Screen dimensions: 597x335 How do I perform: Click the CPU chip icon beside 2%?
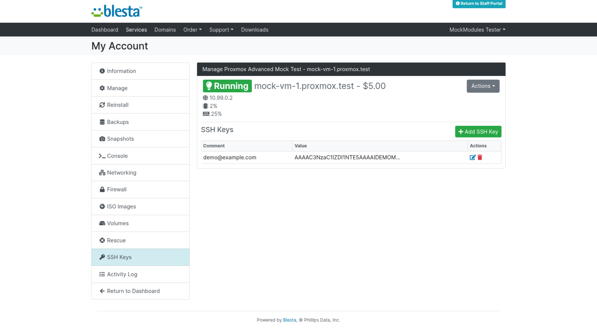[205, 106]
